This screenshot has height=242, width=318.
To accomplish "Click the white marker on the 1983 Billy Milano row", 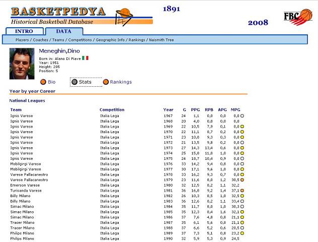I will 242,202.
